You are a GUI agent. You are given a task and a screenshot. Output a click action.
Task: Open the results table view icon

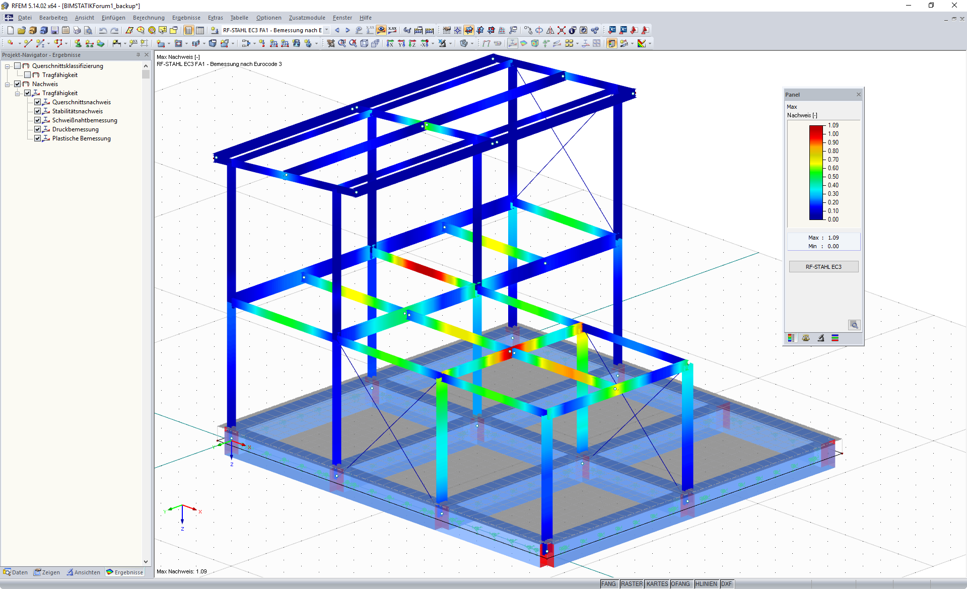click(199, 30)
